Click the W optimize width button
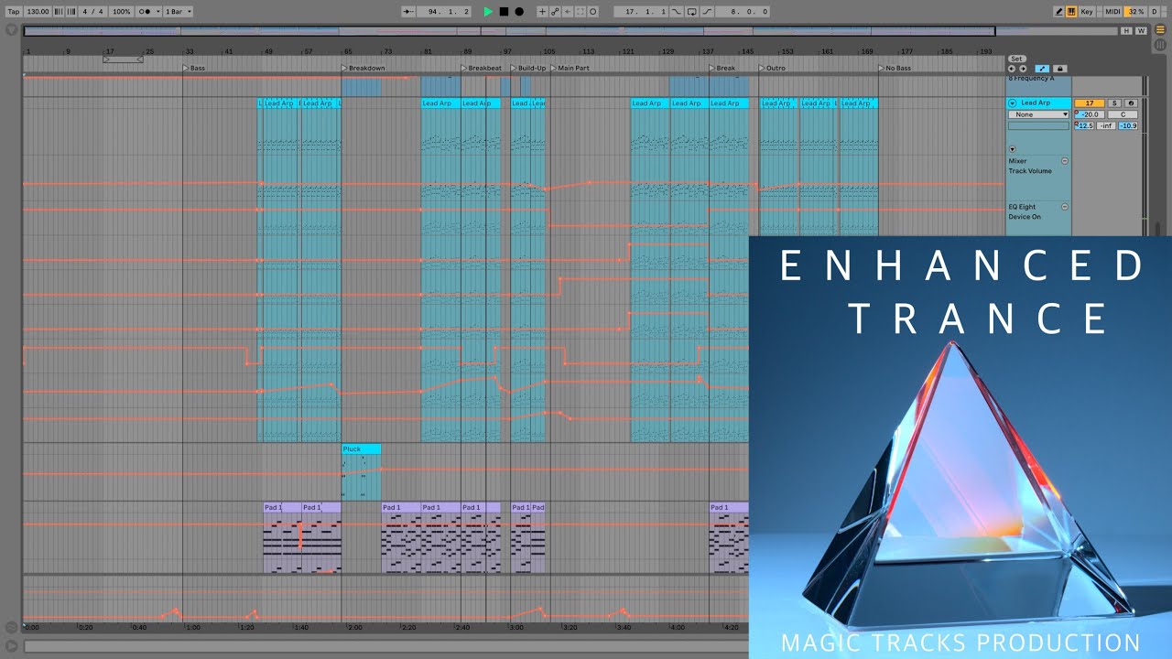Screen dimensions: 1172x659 [1141, 31]
